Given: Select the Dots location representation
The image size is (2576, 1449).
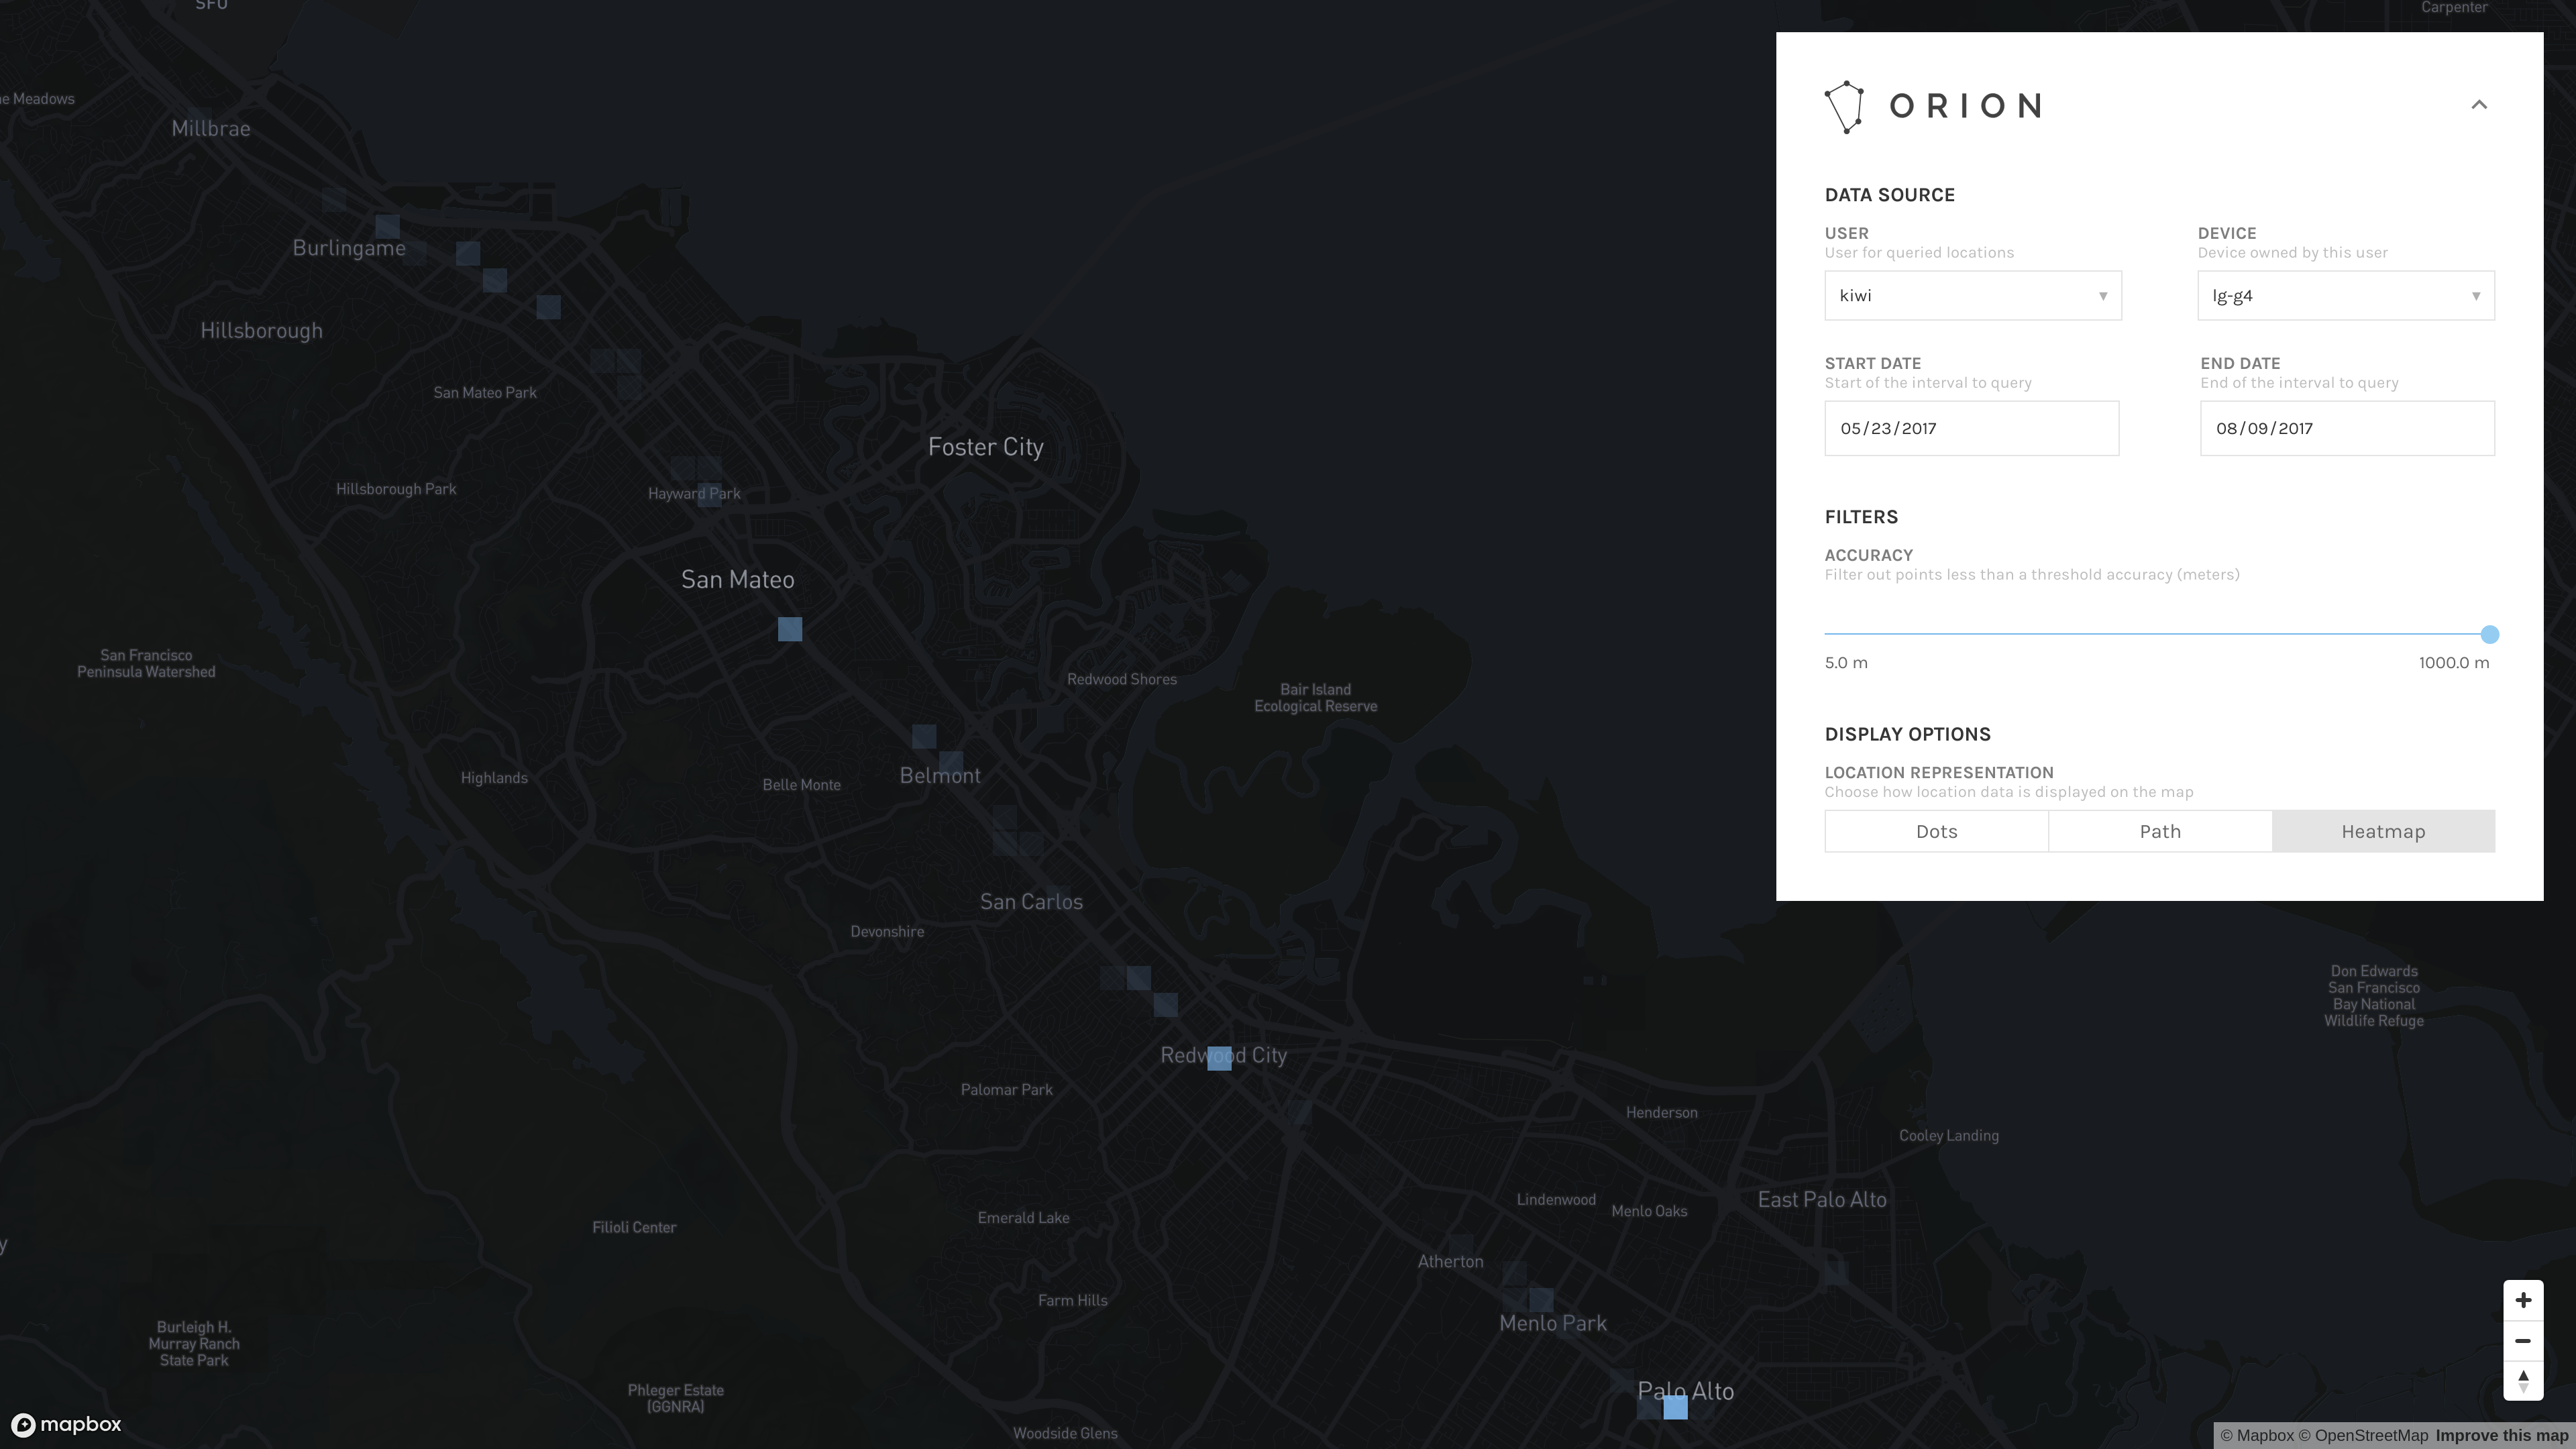Looking at the screenshot, I should click(x=1935, y=830).
